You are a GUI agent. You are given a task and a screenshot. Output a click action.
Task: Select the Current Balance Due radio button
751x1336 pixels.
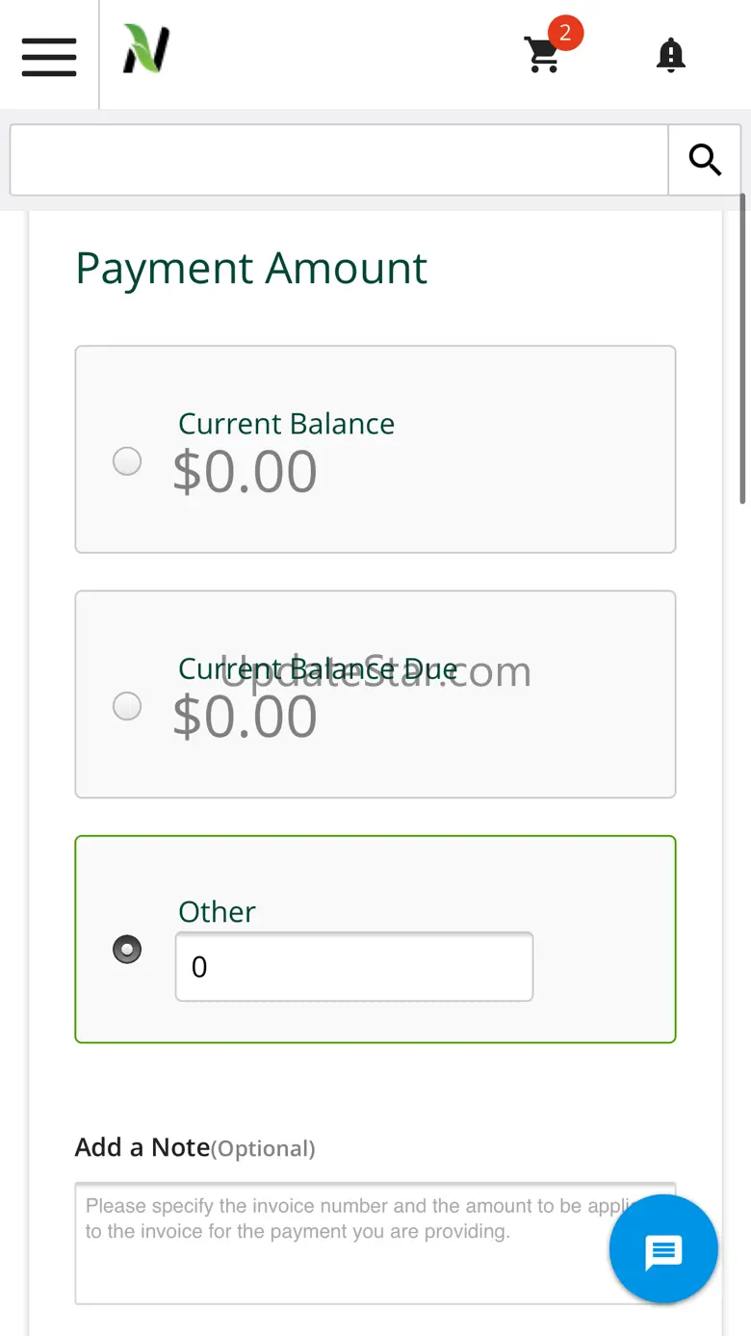click(127, 706)
